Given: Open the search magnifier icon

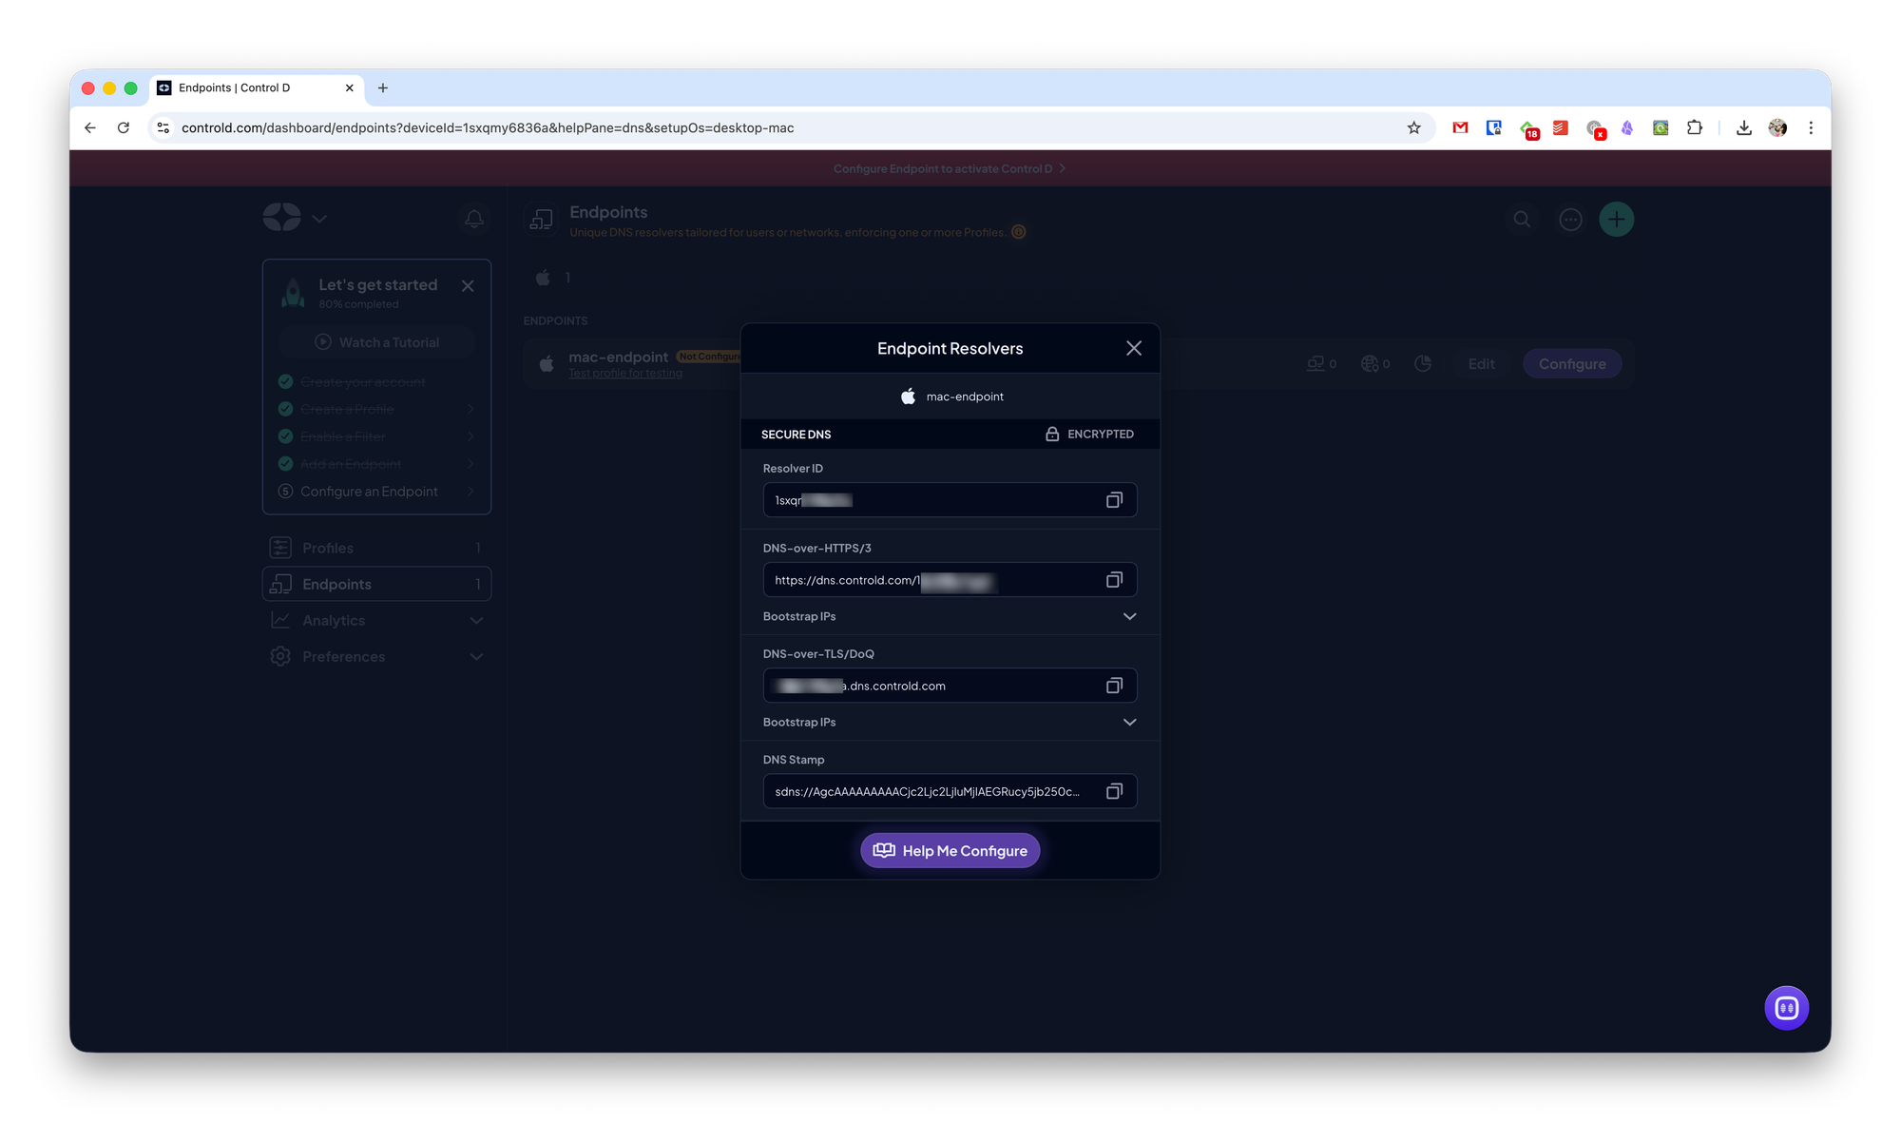Looking at the screenshot, I should 1522,220.
